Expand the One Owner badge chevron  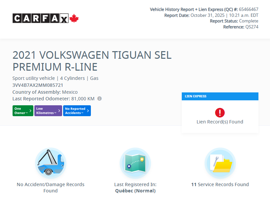coord(30,111)
